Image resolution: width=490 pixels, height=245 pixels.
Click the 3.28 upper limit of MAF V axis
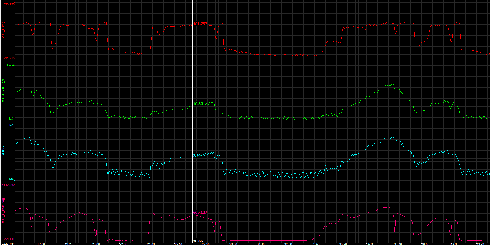tap(11, 125)
